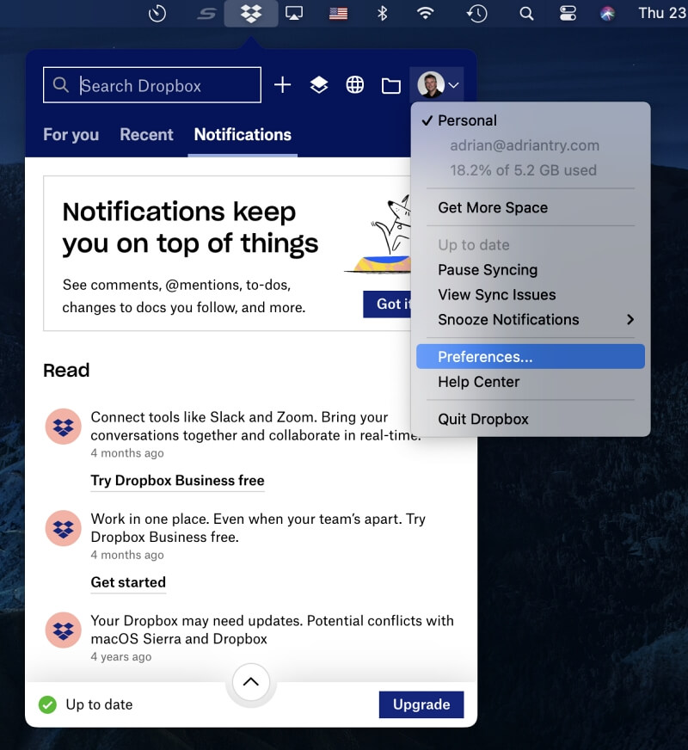The image size is (688, 750).
Task: Open the Dropbox folder icon
Action: point(391,86)
